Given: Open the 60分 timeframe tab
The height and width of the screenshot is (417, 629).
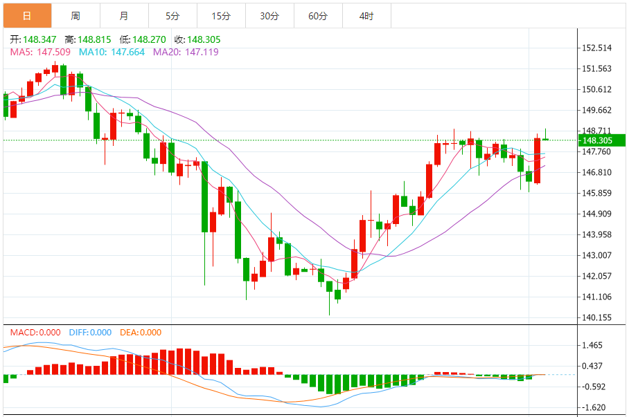Looking at the screenshot, I should (x=318, y=16).
